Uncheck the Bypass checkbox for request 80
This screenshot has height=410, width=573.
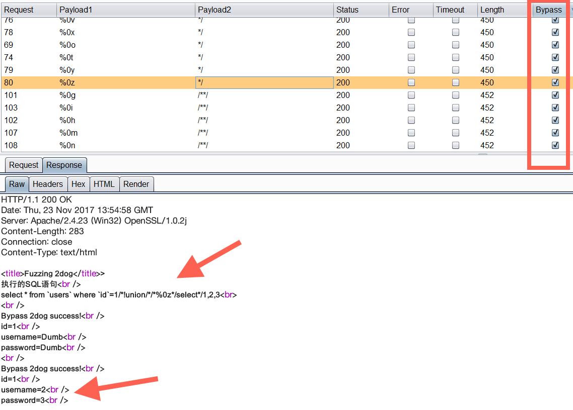[x=555, y=82]
